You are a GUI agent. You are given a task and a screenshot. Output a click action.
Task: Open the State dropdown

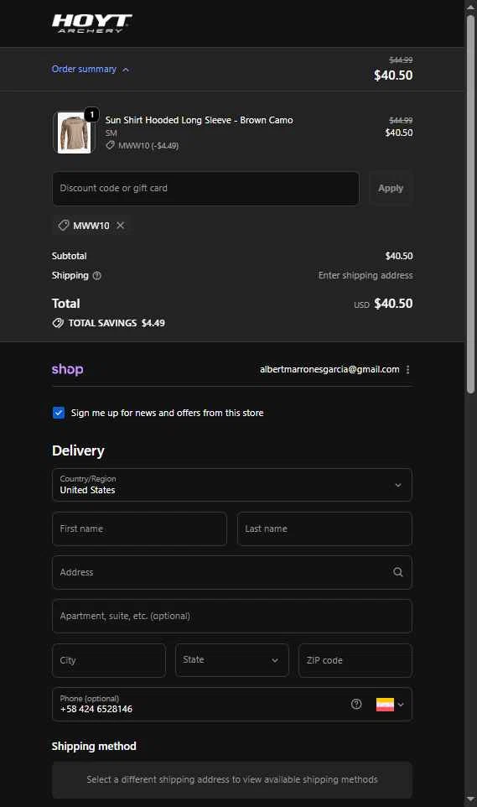coord(232,660)
